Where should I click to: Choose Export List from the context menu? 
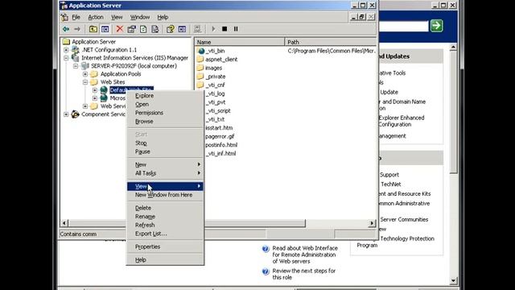[x=165, y=234]
